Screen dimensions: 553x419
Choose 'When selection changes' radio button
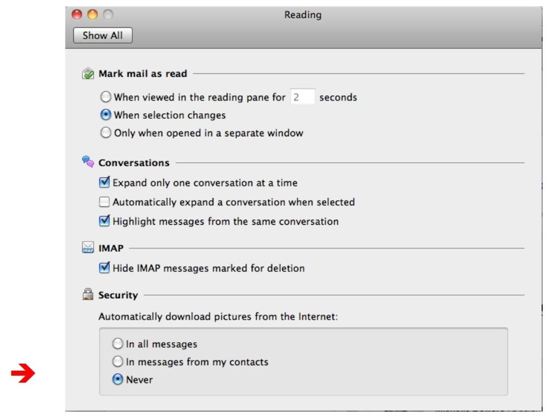point(106,115)
